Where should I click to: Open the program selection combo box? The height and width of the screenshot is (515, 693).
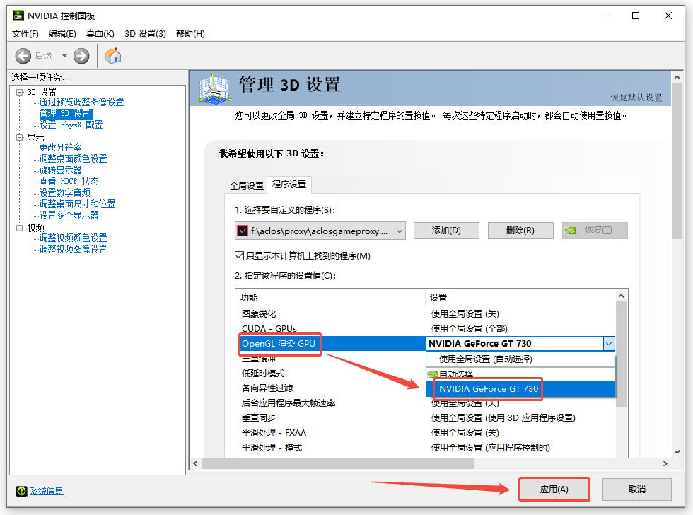(320, 231)
